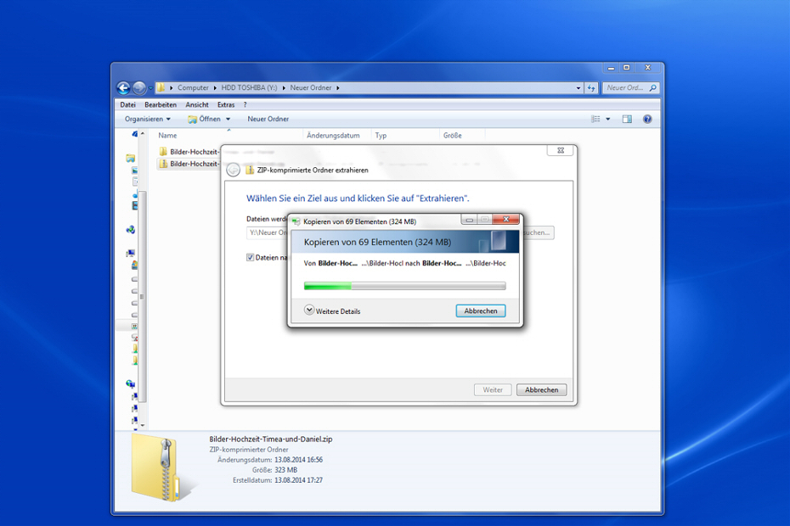Viewport: 790px width, 526px height.
Task: Click the change view icon
Action: tap(596, 119)
